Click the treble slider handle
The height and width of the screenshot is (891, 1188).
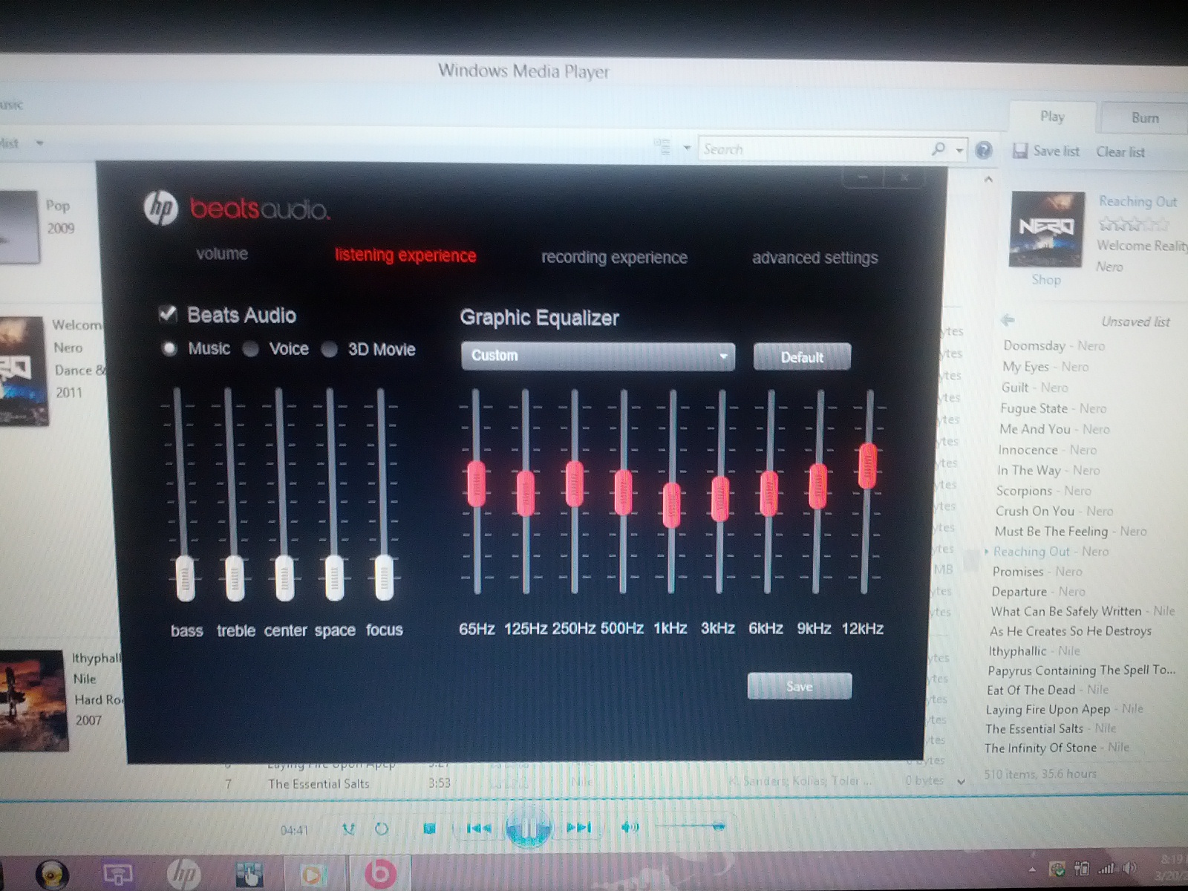[234, 578]
